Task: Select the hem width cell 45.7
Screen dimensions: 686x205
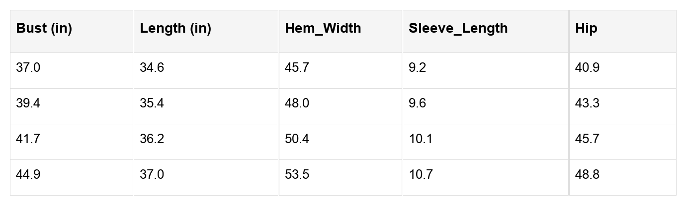Action: (x=297, y=68)
